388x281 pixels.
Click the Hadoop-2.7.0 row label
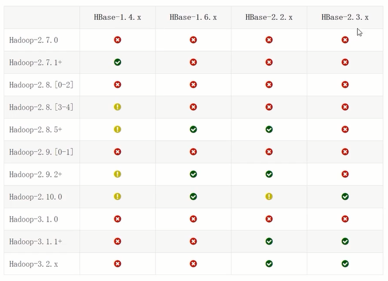click(x=34, y=40)
